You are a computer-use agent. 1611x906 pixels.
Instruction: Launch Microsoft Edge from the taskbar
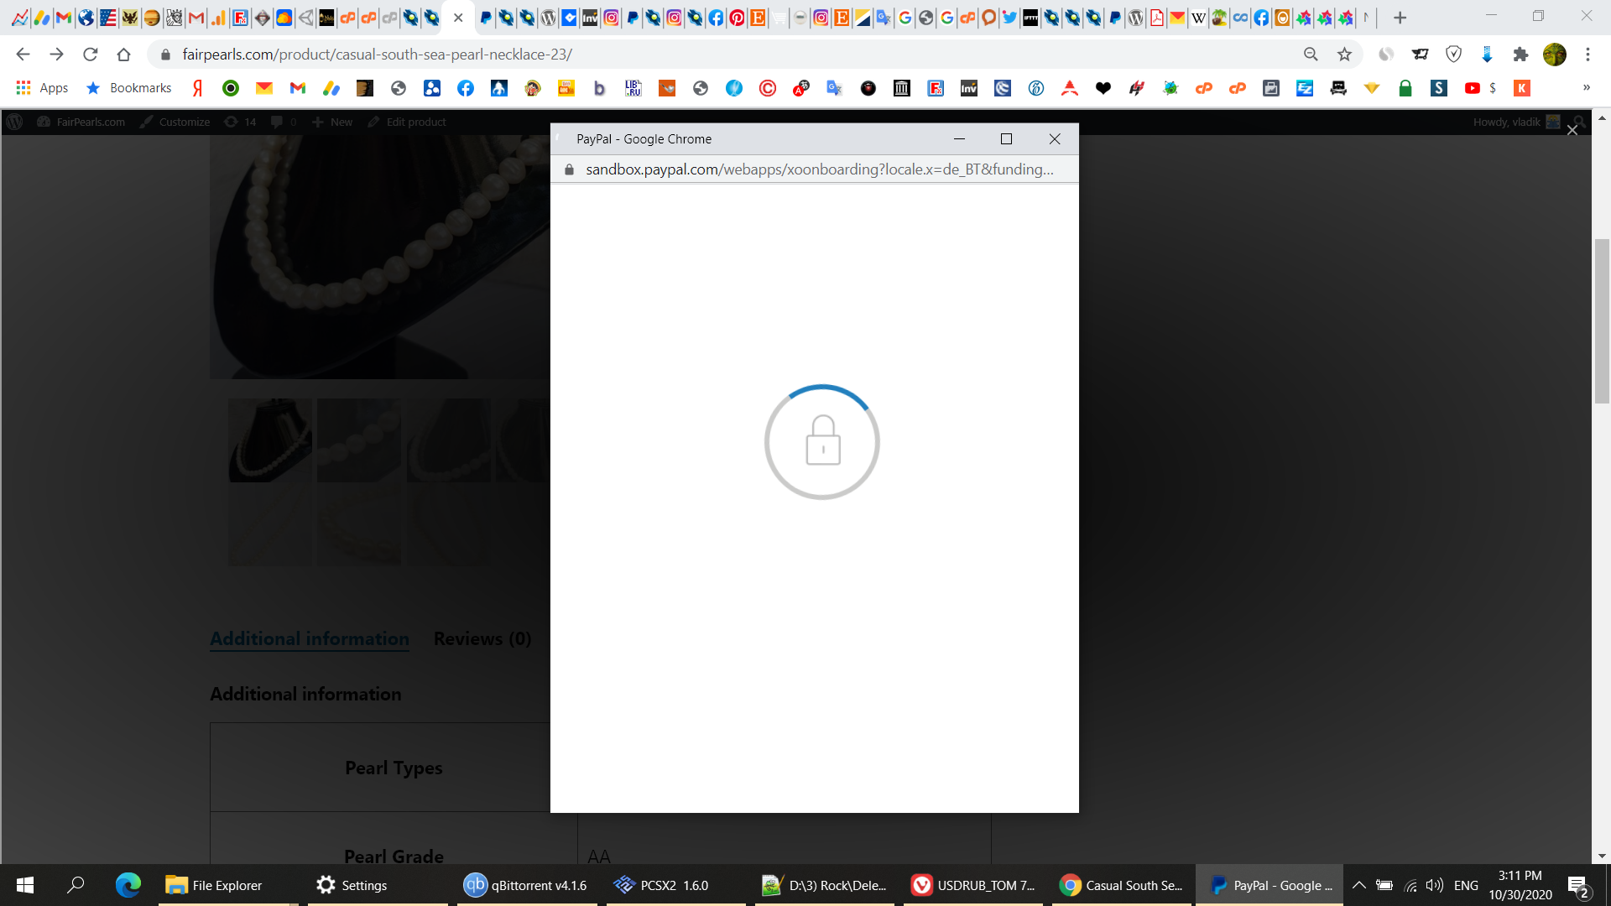pyautogui.click(x=128, y=885)
